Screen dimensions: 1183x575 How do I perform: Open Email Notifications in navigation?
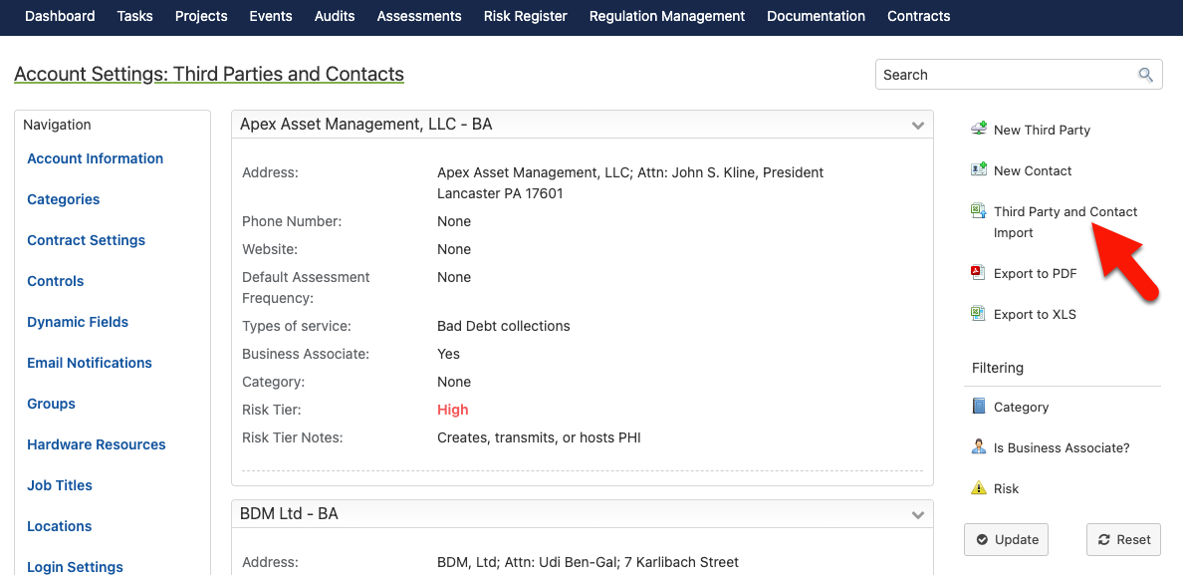point(90,363)
